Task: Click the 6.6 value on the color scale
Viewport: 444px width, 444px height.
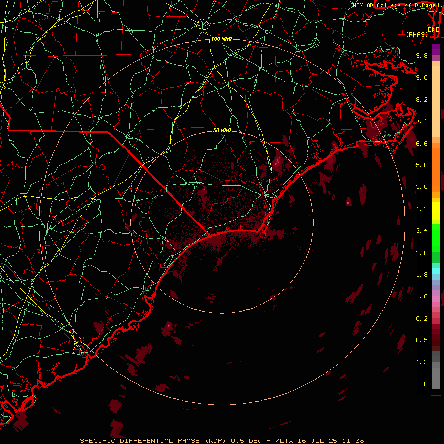Action: pos(422,143)
